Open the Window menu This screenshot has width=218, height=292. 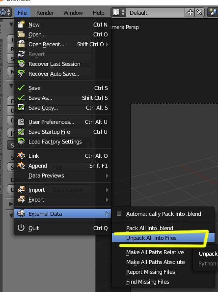coord(73,13)
